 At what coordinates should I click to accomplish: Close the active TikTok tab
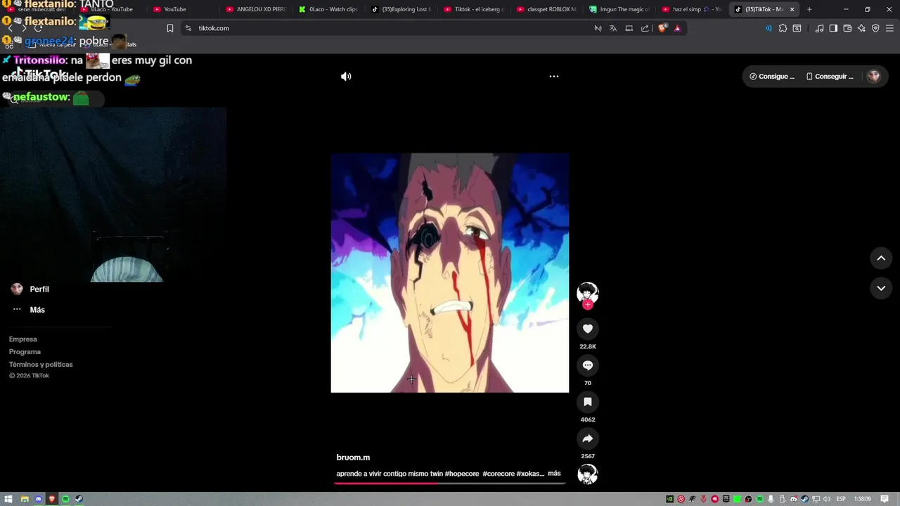tap(792, 9)
